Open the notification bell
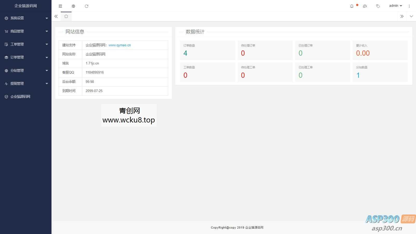 352,6
